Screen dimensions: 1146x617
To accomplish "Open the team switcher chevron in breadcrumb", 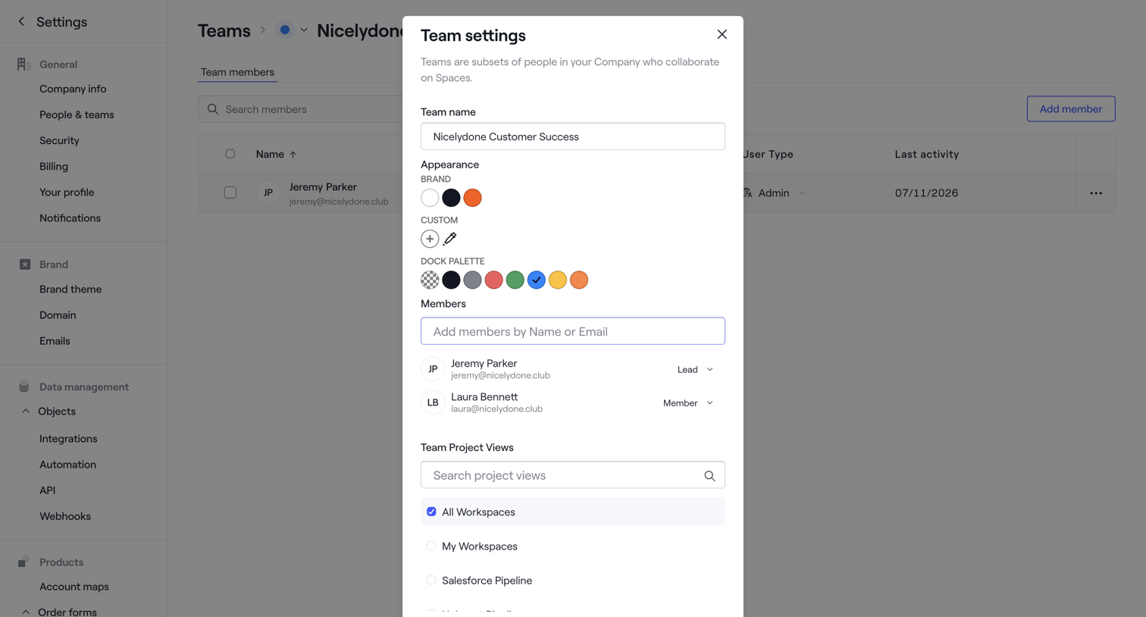I will pos(304,30).
